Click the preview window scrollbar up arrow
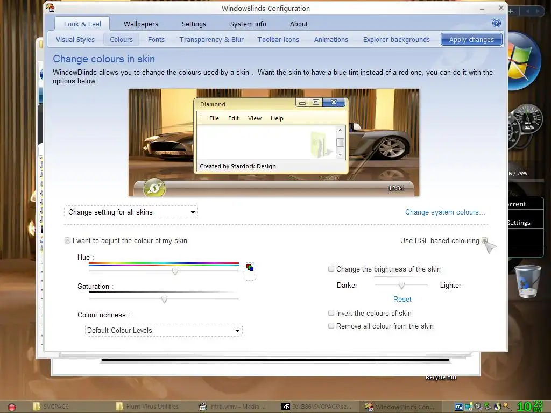 pyautogui.click(x=340, y=130)
